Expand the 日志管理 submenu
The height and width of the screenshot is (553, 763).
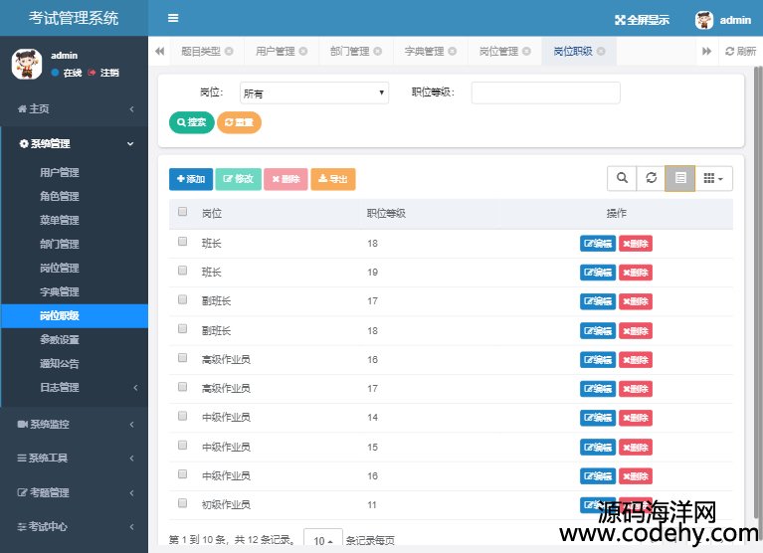(x=74, y=388)
